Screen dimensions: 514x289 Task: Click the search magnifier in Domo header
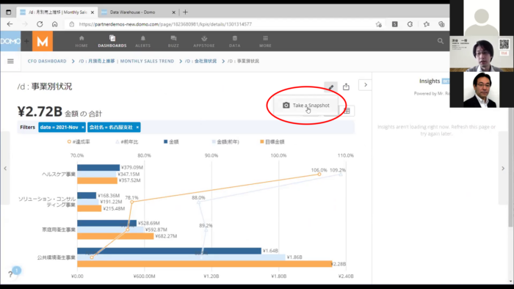tap(441, 41)
